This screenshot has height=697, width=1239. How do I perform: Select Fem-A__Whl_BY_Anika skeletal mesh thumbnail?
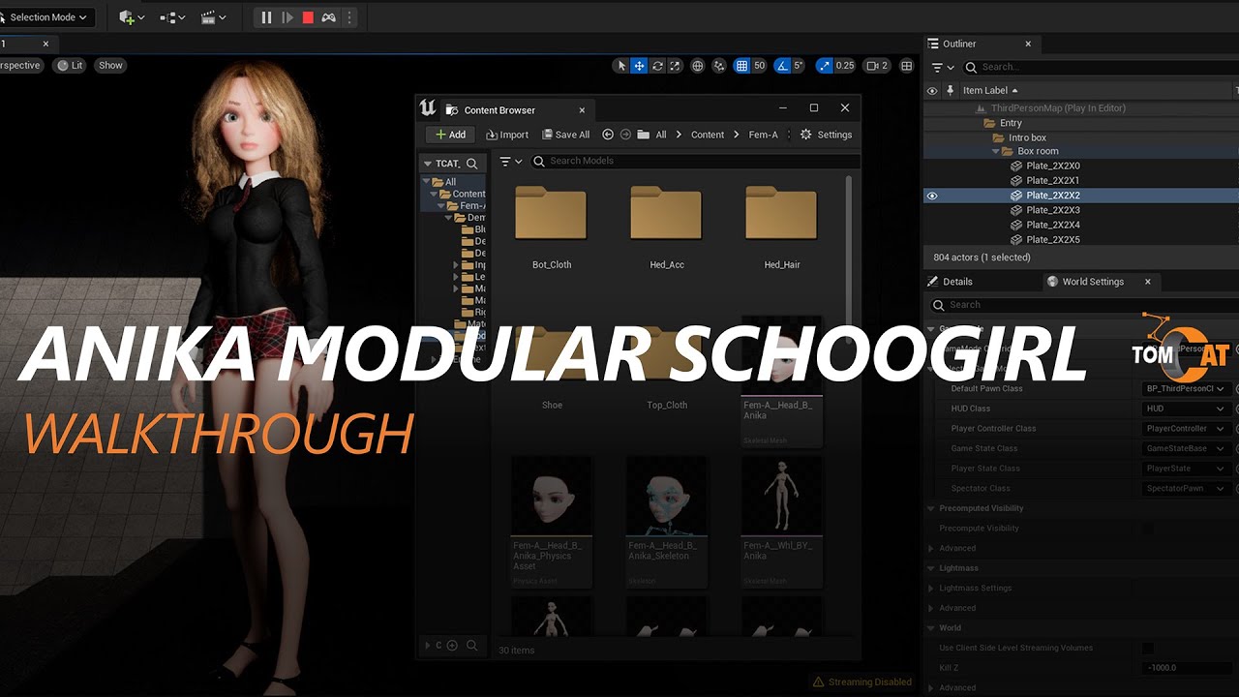click(782, 495)
